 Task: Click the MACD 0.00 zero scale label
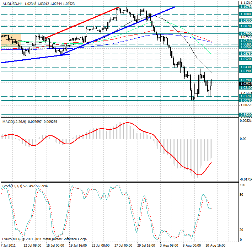tap(243, 139)
